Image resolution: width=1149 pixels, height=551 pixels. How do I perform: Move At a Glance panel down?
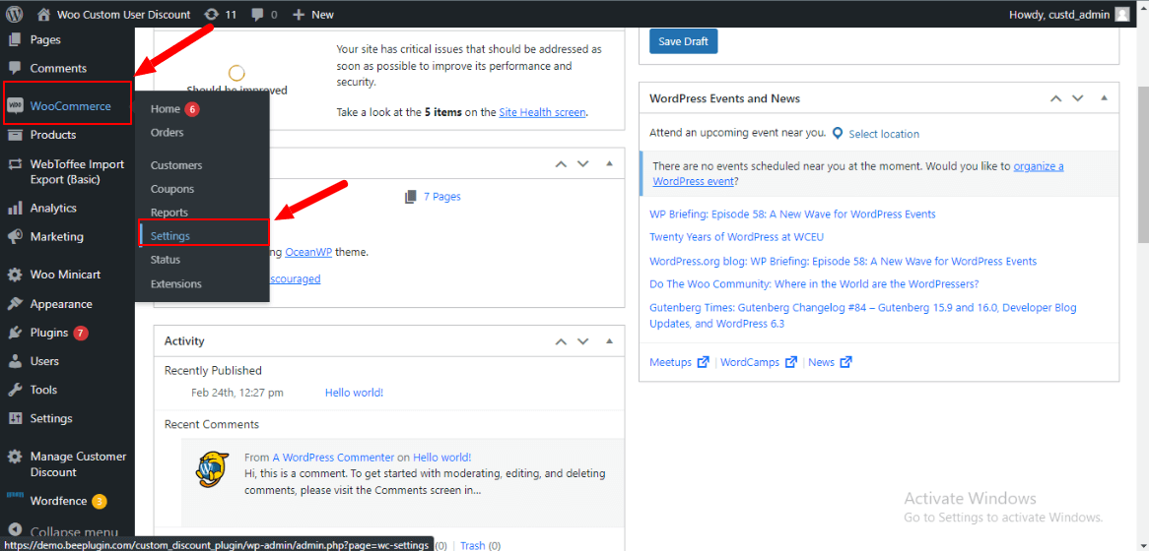pyautogui.click(x=583, y=164)
